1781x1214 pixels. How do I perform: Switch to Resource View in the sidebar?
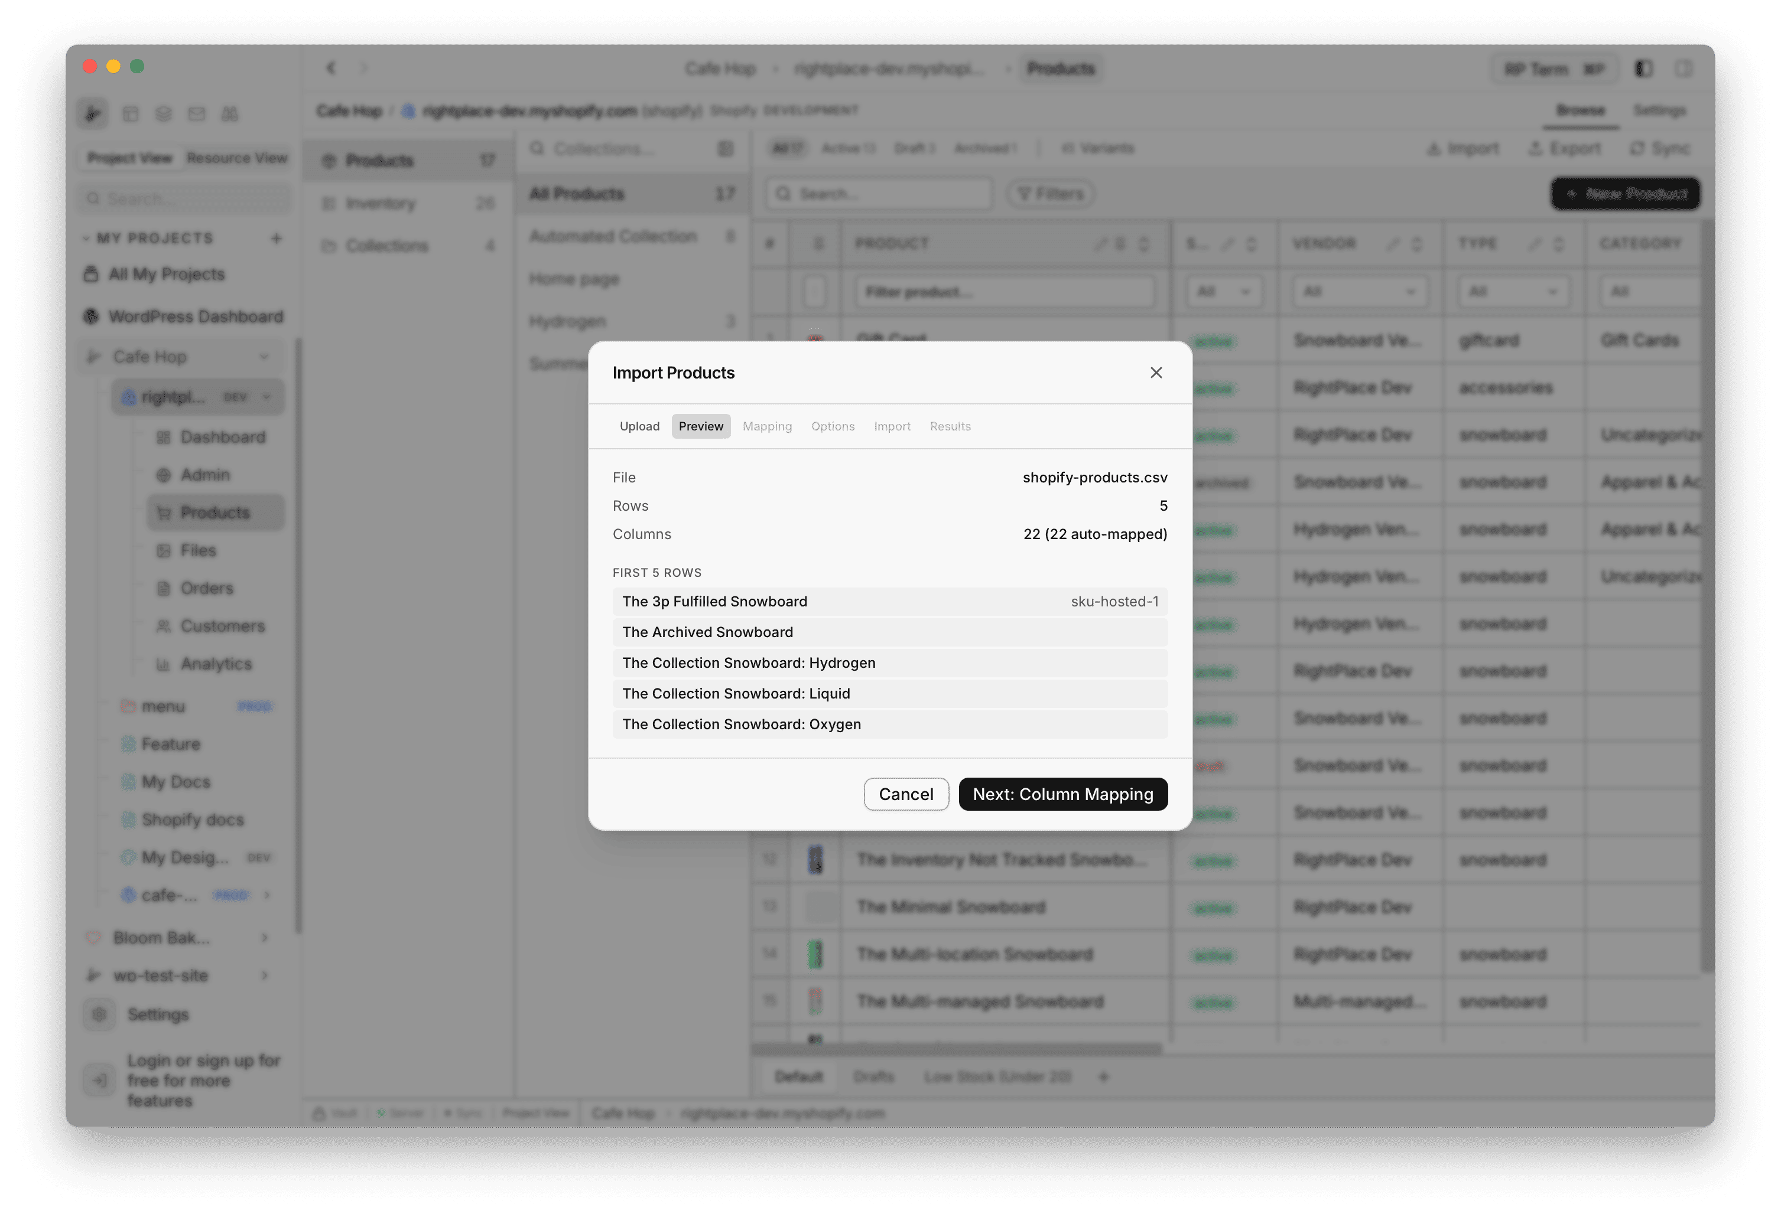pos(237,158)
